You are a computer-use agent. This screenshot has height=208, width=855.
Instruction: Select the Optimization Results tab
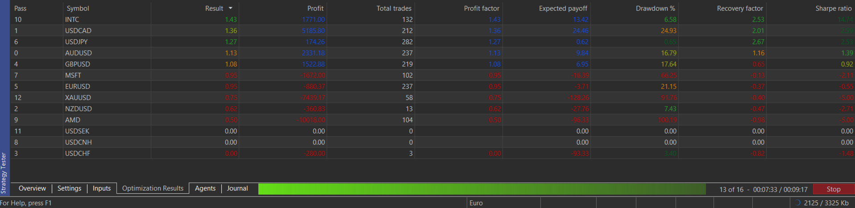tap(153, 188)
